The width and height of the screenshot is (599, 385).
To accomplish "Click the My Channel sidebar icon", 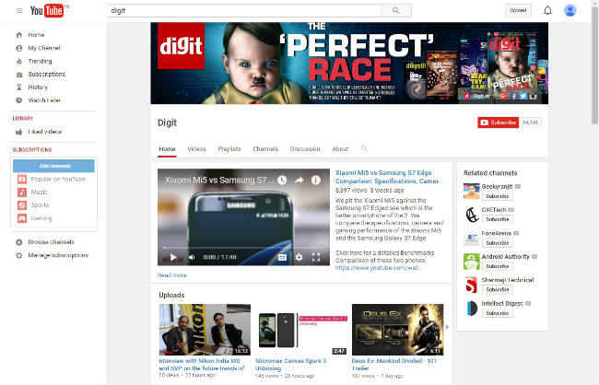I will (x=19, y=48).
